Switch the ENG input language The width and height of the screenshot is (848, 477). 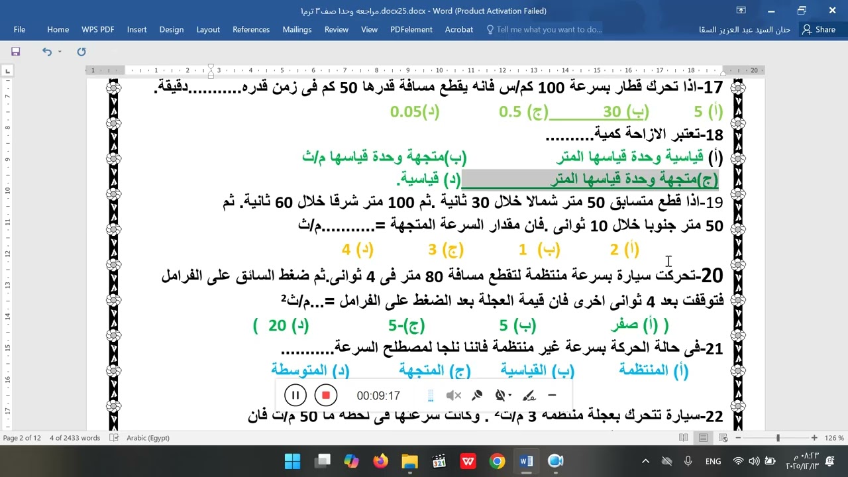[713, 461]
